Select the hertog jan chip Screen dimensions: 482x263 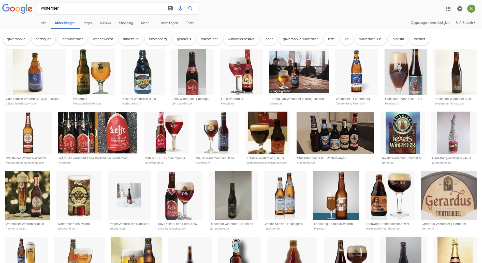tap(43, 39)
